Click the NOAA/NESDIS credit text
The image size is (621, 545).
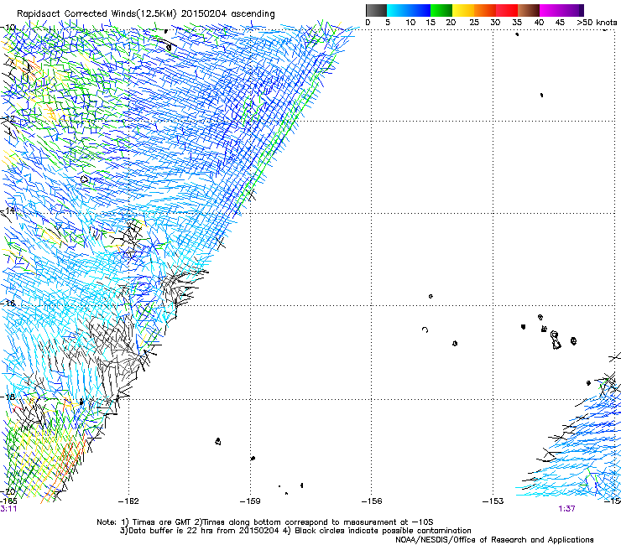coord(494,540)
